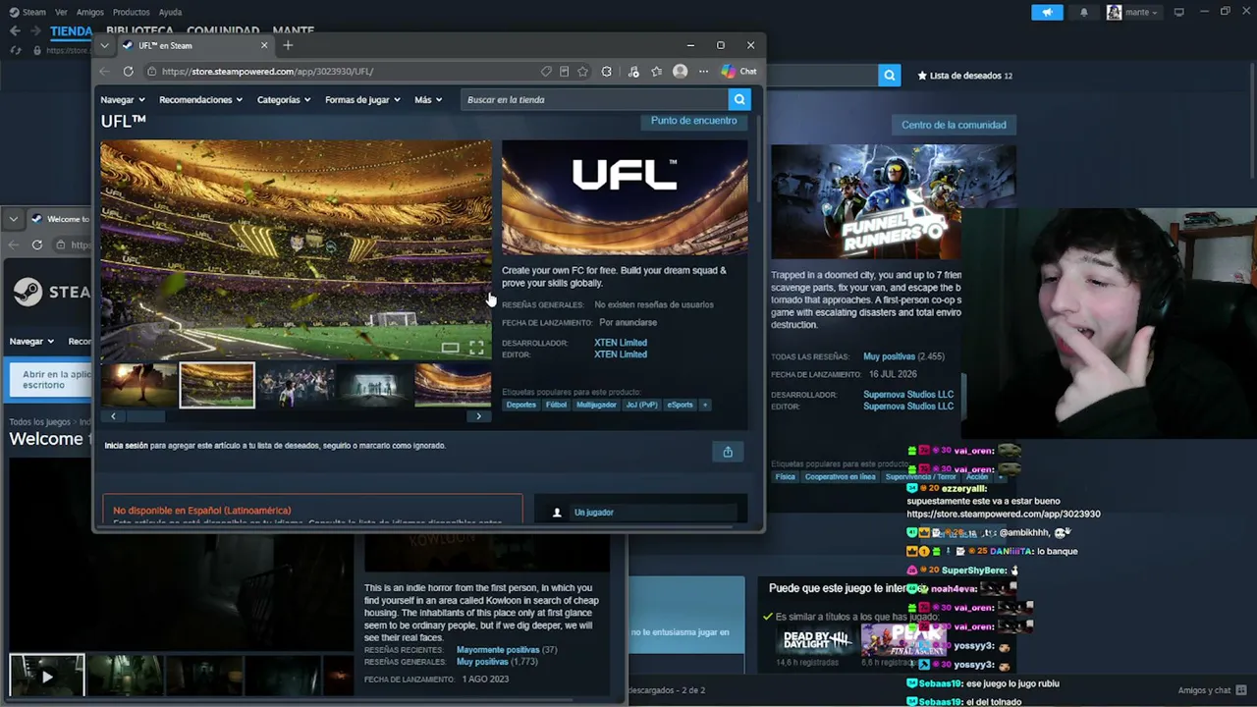Add a tag with the plus button
1257x707 pixels.
704,405
